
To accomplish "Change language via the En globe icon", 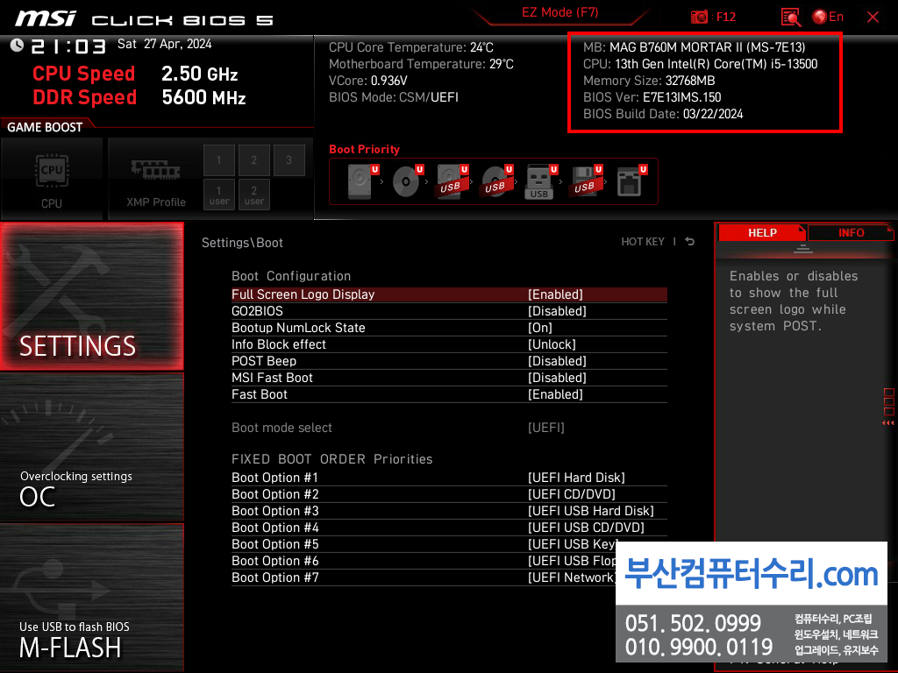I will coord(828,17).
